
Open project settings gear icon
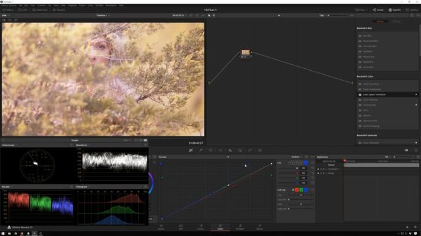[x=415, y=227]
